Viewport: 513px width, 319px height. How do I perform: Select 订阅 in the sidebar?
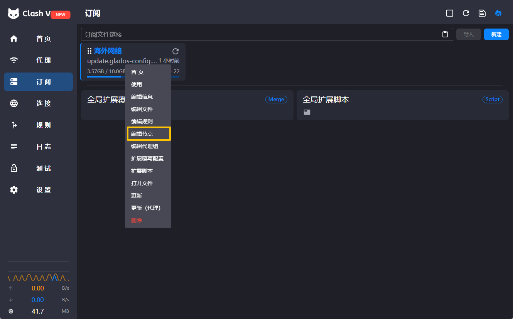(x=38, y=82)
